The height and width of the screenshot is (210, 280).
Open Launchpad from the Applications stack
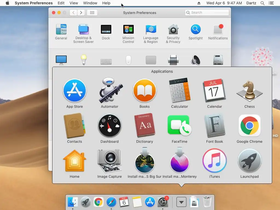pos(249,161)
